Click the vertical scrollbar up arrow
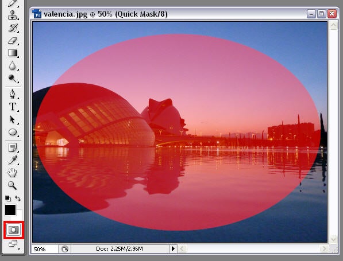This screenshot has width=343, height=261. coord(333,25)
